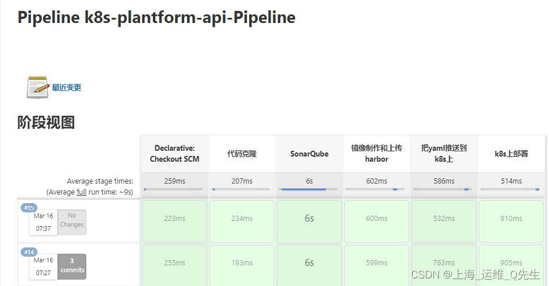
Task: Select the SonarQube stage column header
Action: pyautogui.click(x=309, y=154)
